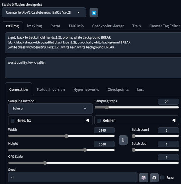
Task: Click the Batch count number field
Action: pos(168,130)
